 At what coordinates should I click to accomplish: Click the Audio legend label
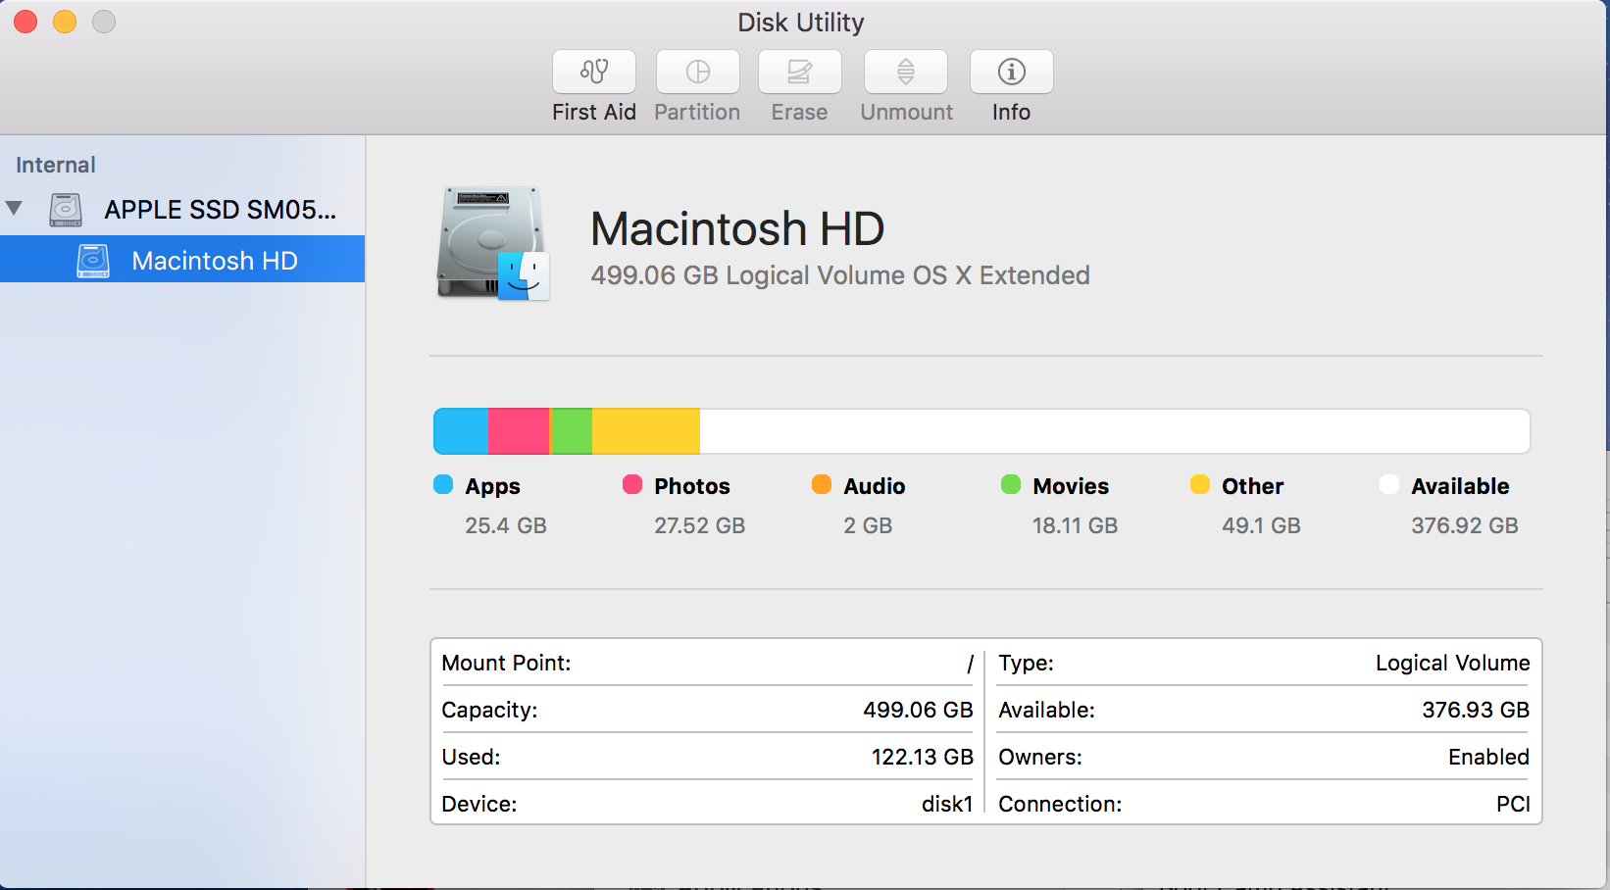click(875, 486)
